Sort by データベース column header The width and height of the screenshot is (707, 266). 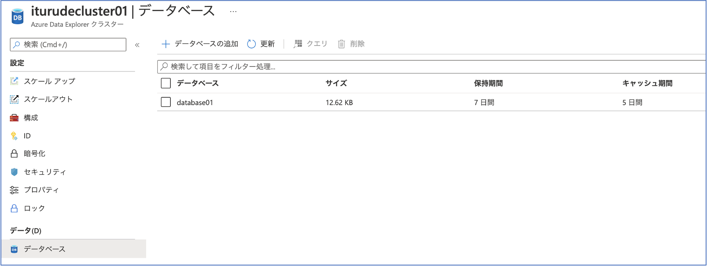pyautogui.click(x=197, y=83)
